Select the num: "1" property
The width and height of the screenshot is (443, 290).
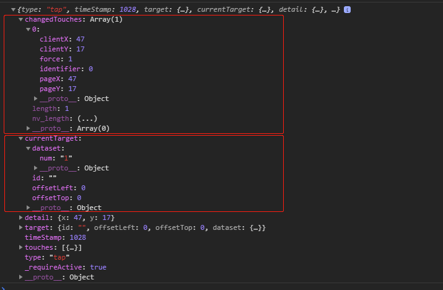[56, 158]
